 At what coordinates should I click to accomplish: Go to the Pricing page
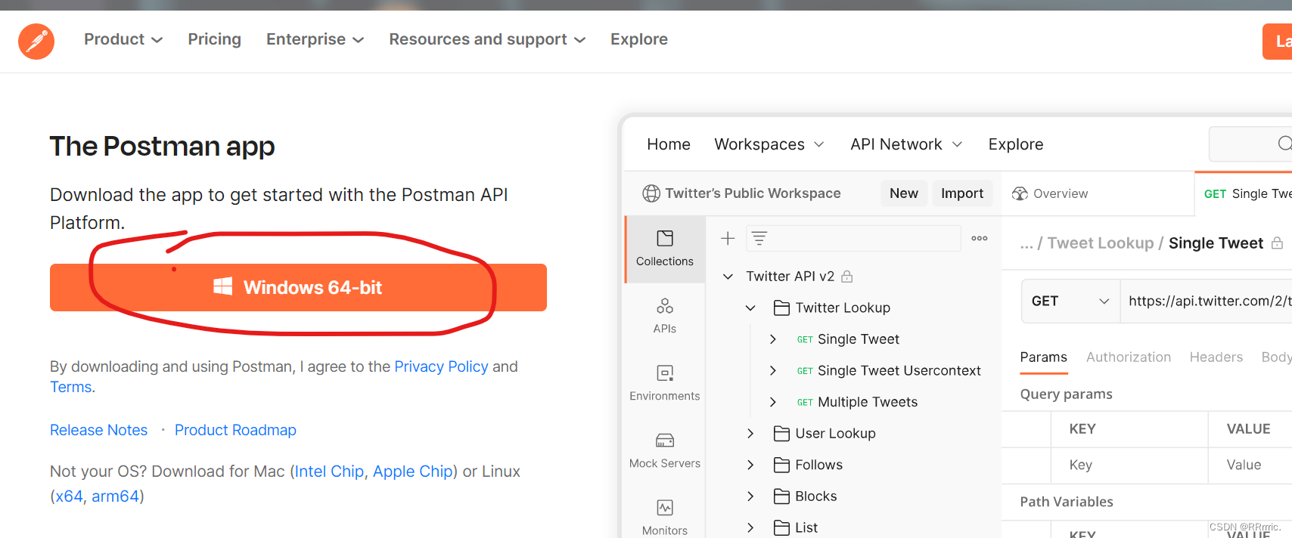(215, 39)
